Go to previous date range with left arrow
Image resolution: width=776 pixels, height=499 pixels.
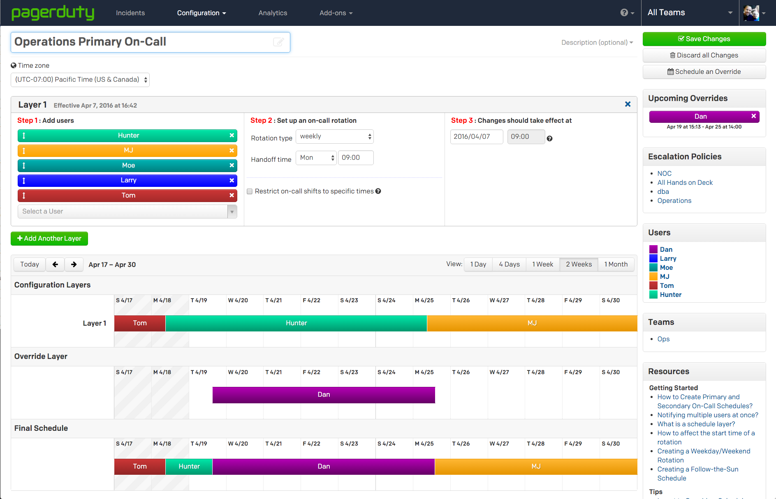pyautogui.click(x=55, y=264)
